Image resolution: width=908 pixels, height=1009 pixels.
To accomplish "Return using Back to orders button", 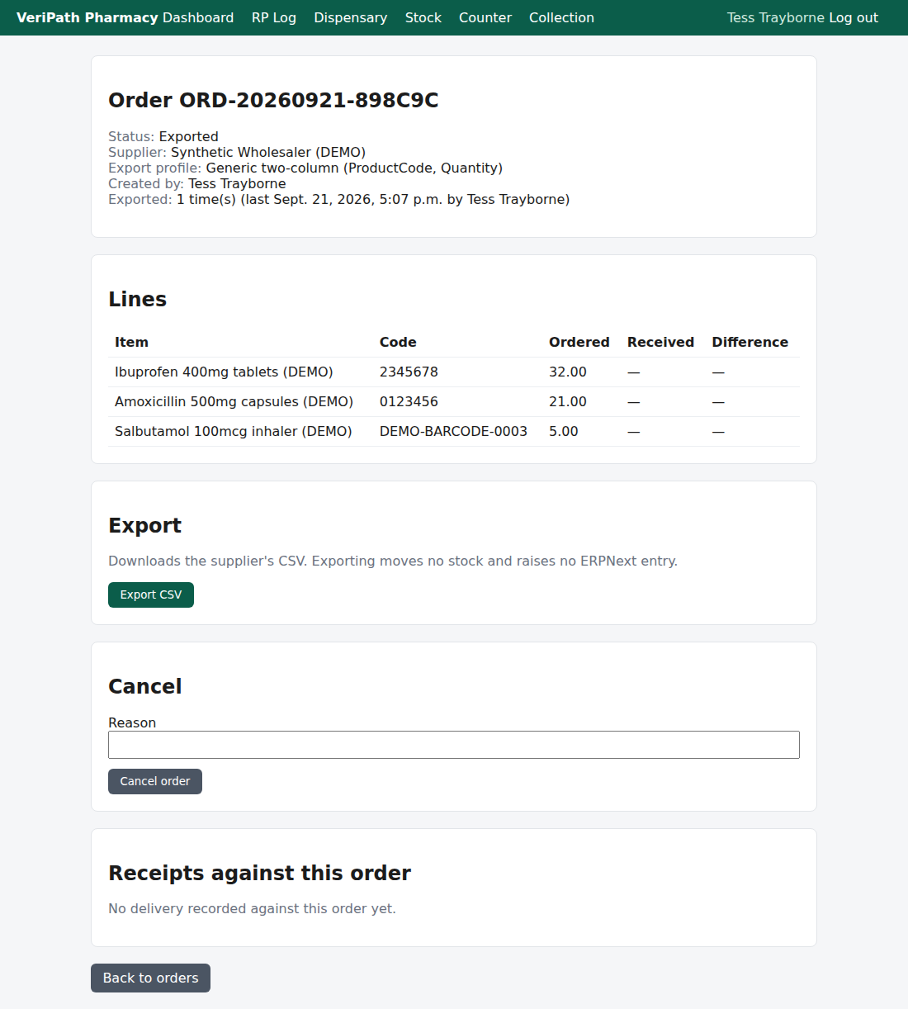I will tap(150, 978).
